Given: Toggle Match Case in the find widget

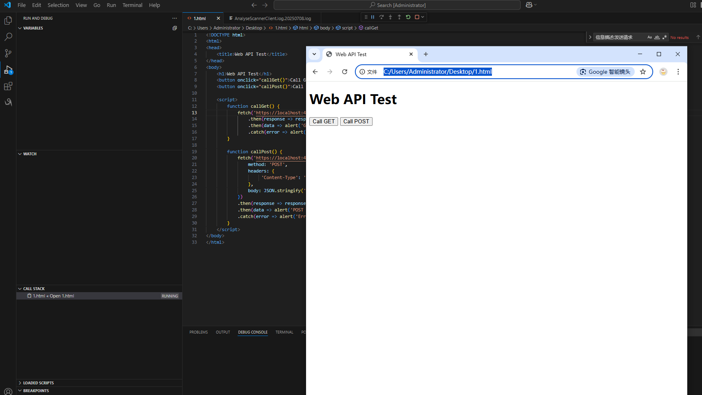Looking at the screenshot, I should [649, 37].
